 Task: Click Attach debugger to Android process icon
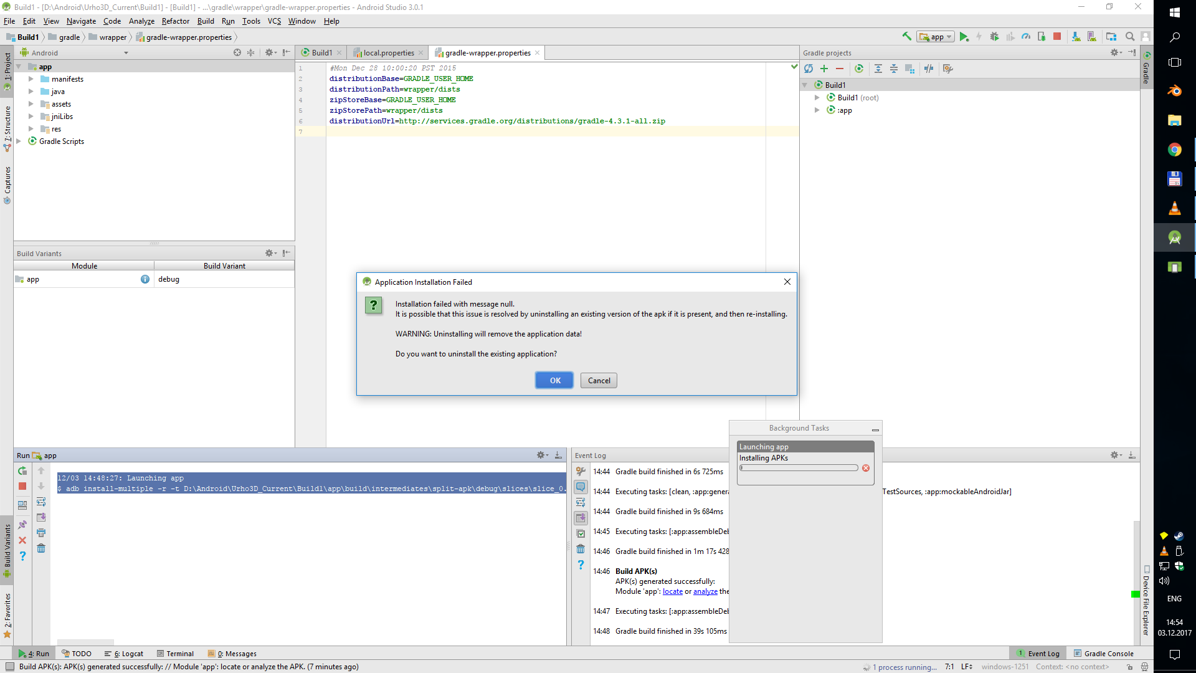click(1042, 37)
